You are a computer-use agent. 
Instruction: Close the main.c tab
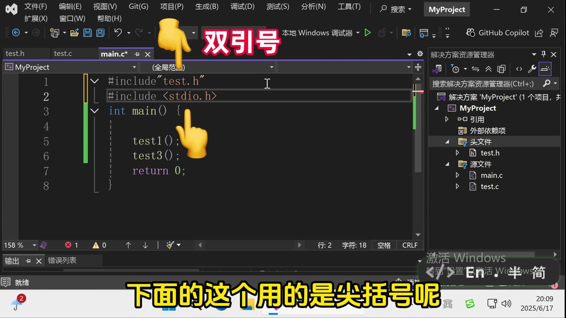(148, 54)
